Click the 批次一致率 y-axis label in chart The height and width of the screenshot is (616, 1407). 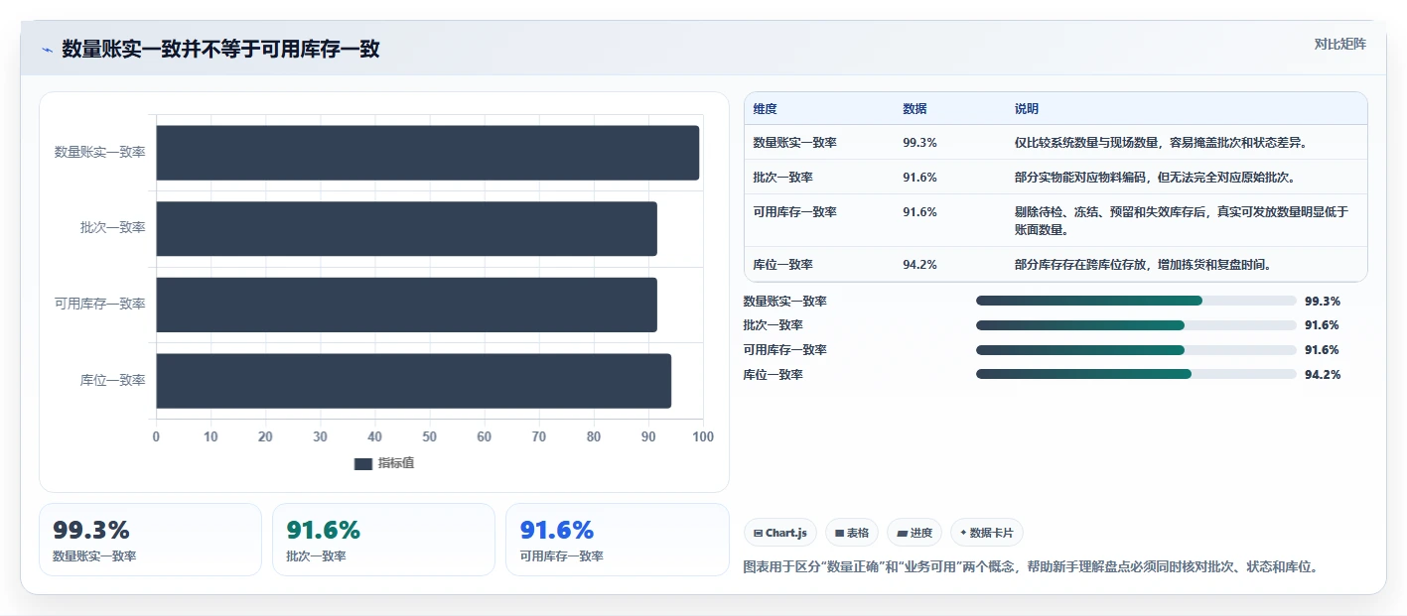pyautogui.click(x=112, y=228)
